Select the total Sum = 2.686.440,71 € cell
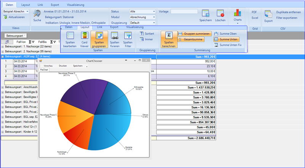Screen dimensions: 305x168 [186, 138]
